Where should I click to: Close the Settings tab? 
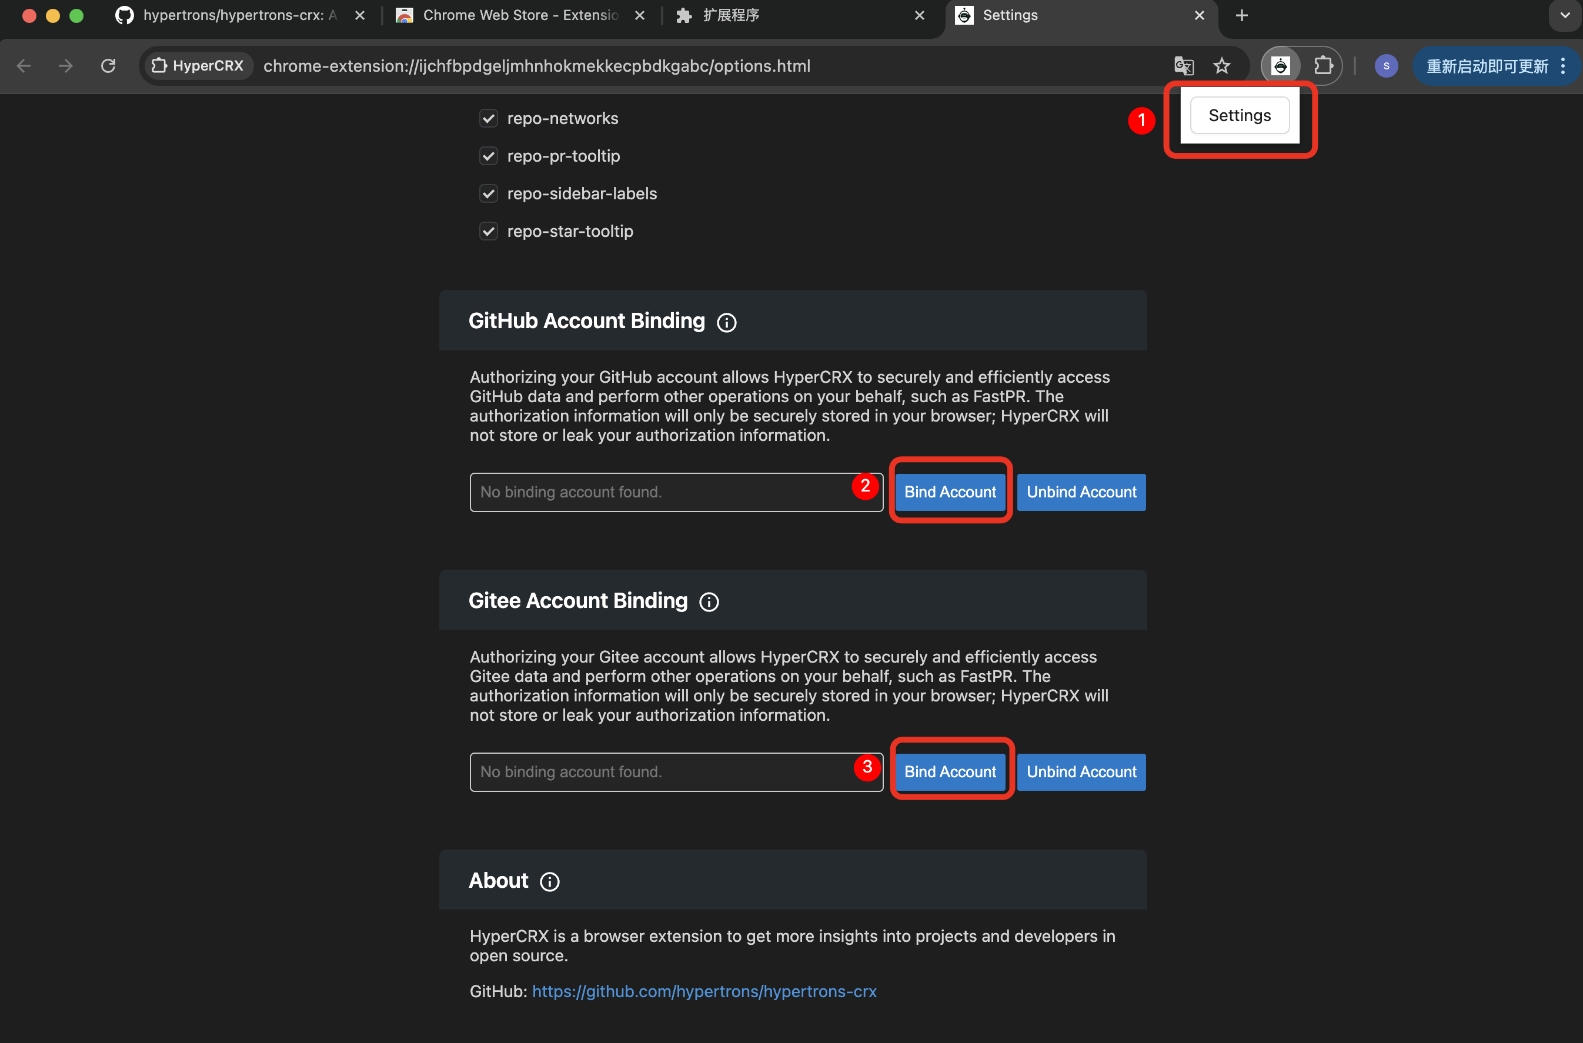tap(1200, 15)
